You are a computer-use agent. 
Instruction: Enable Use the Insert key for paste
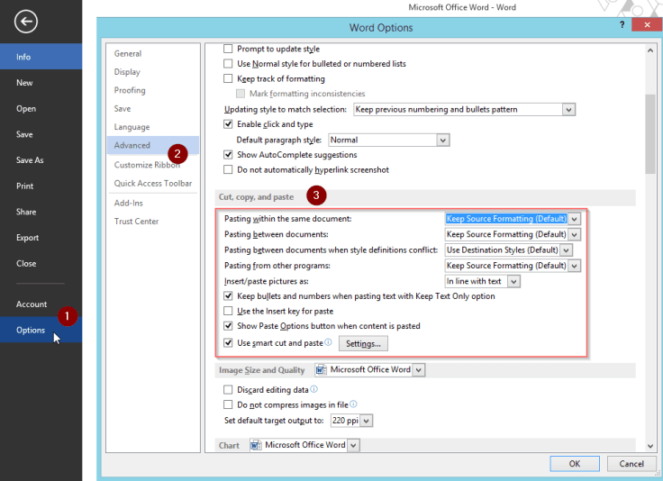[x=228, y=311]
